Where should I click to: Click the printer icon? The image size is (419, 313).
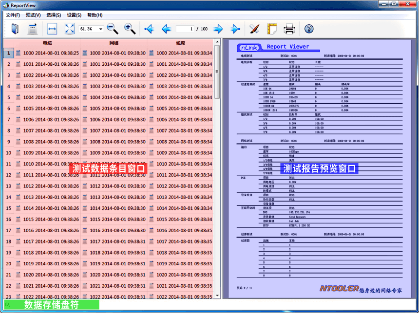point(289,29)
